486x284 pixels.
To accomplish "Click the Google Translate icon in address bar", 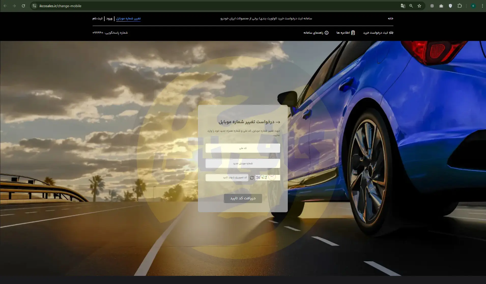I will click(x=403, y=6).
